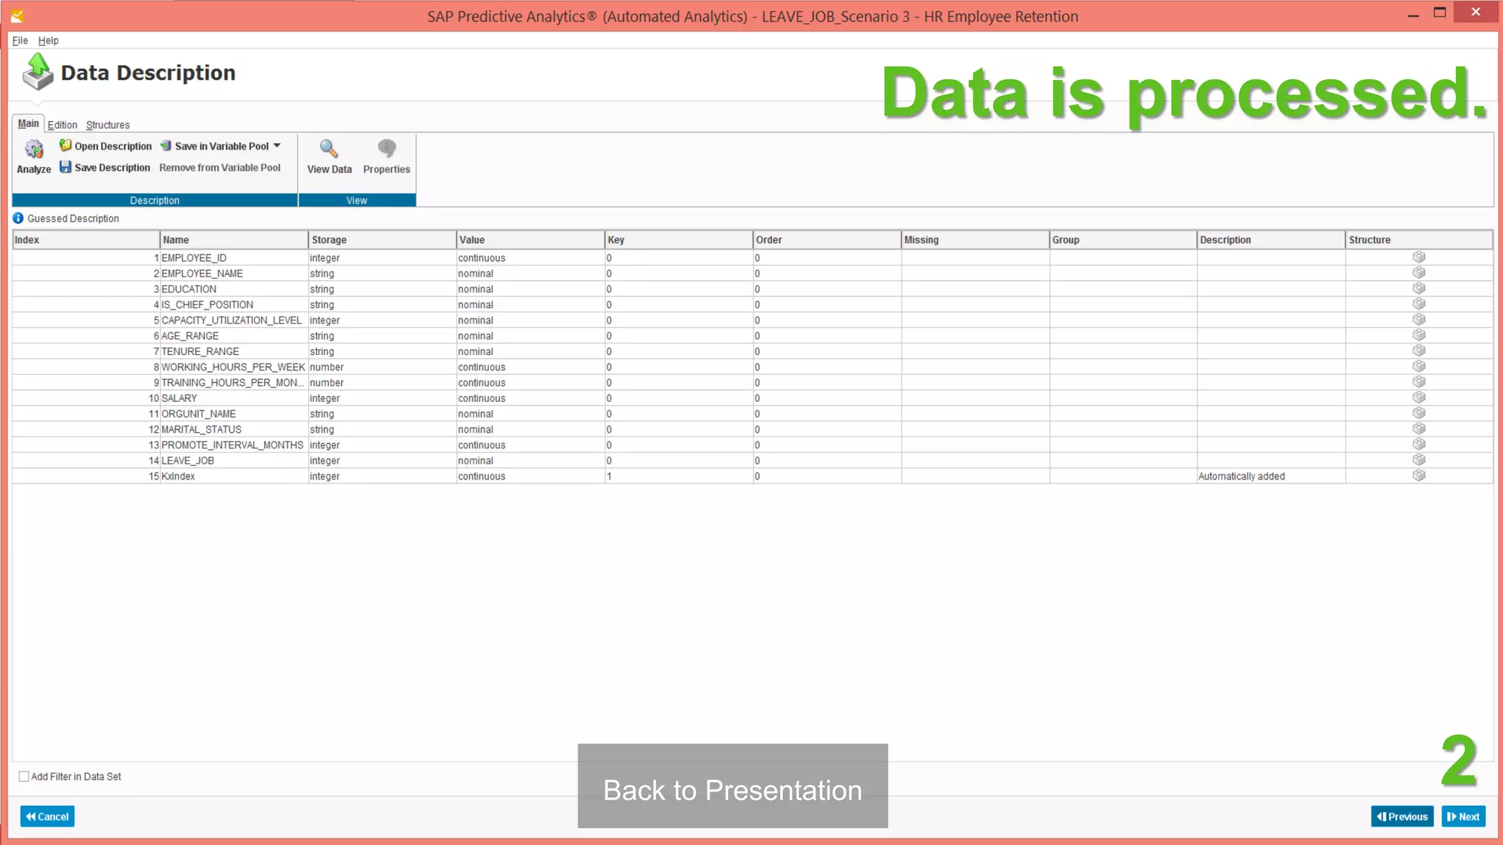Viewport: 1503px width, 845px height.
Task: Click Save Description floppy icon
Action: point(65,167)
